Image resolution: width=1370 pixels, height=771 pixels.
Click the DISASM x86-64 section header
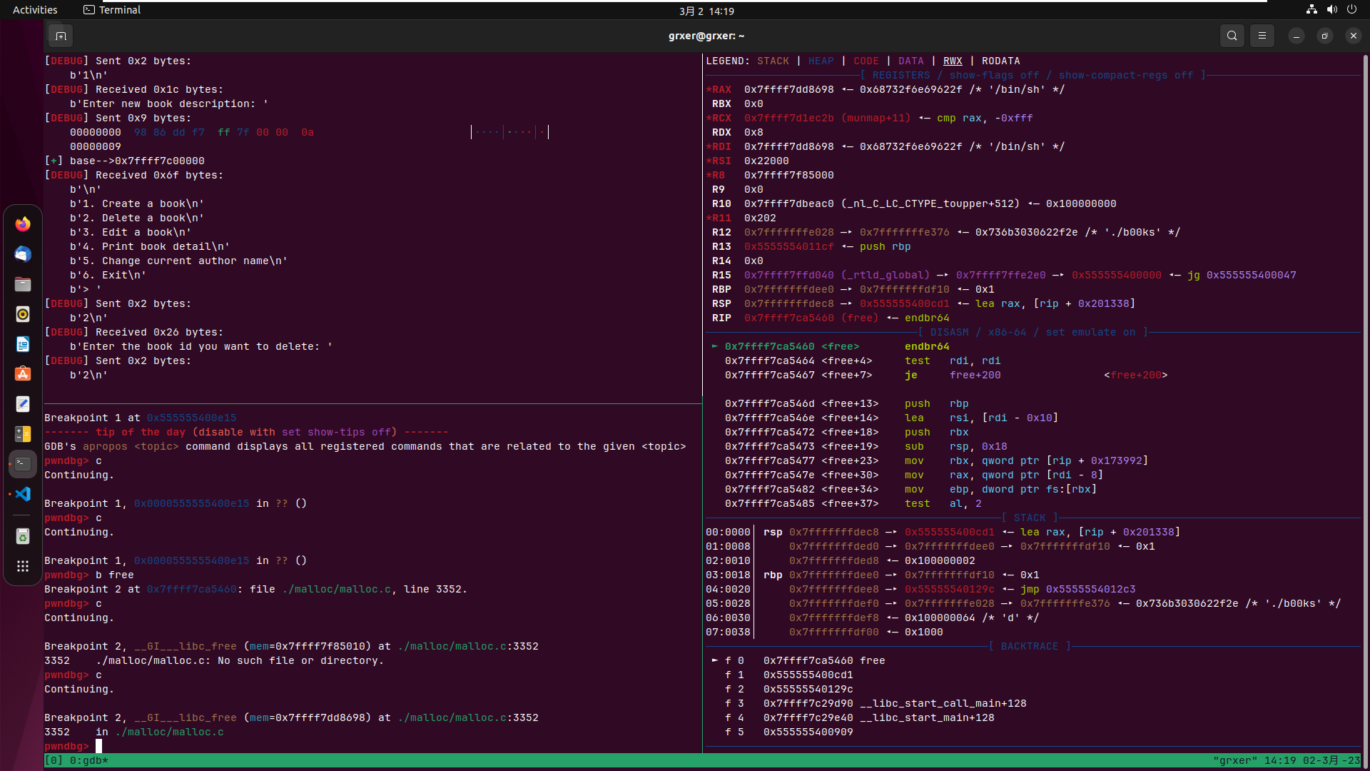(x=1032, y=333)
